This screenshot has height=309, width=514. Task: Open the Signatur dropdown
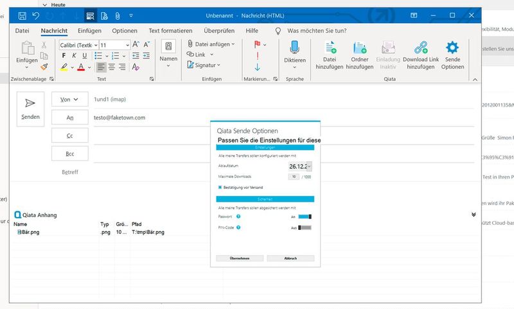204,65
